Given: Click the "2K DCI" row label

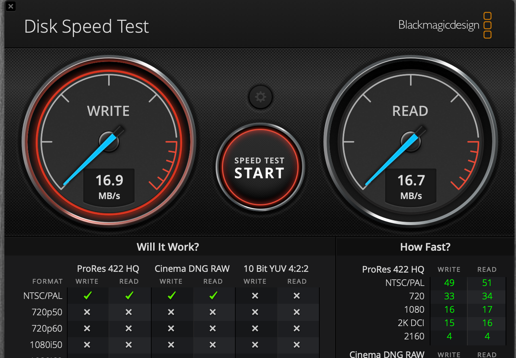Looking at the screenshot, I should tap(411, 323).
